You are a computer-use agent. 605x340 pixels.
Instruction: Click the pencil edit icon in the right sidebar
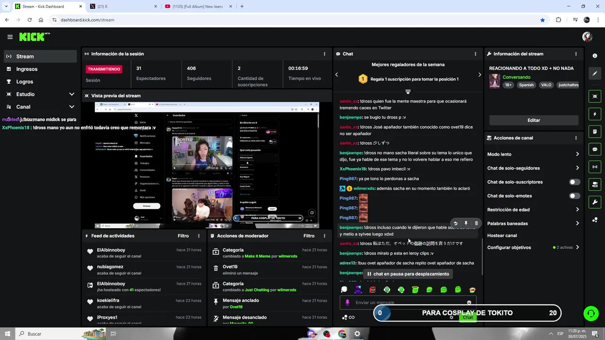[x=595, y=73]
